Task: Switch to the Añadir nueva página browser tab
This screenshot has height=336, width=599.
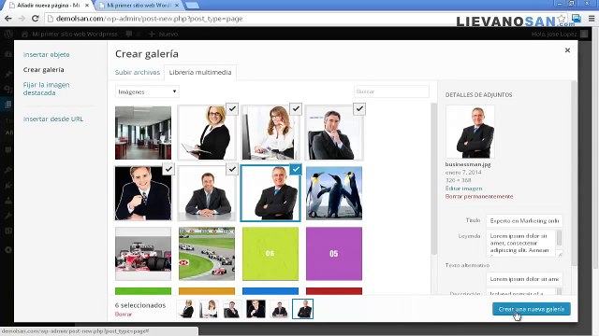Action: pyautogui.click(x=48, y=6)
